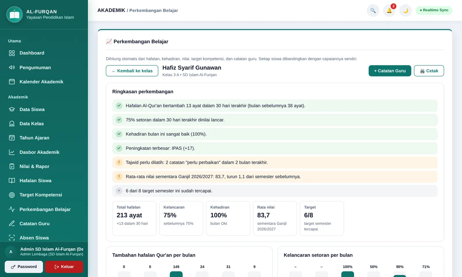This screenshot has width=462, height=277.
Task: Click the Pengumuman megaphone icon
Action: tap(12, 67)
